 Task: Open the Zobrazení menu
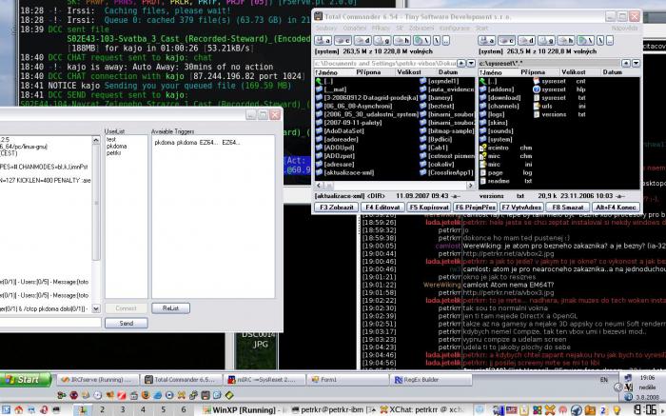pos(421,28)
